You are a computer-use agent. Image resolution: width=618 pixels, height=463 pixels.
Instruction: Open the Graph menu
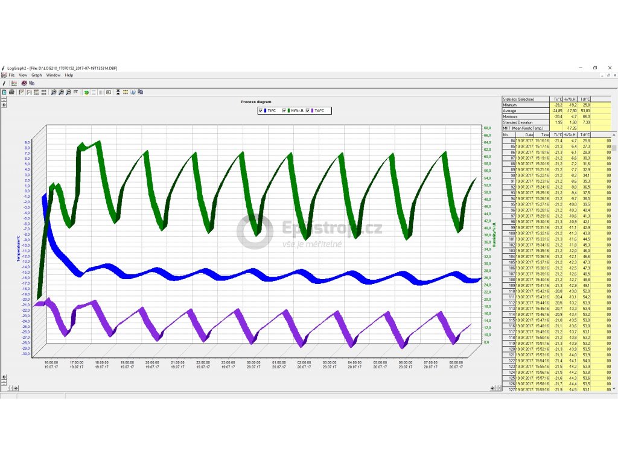[x=37, y=75]
